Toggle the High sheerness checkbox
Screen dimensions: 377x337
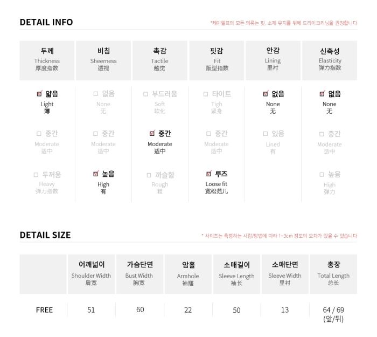pyautogui.click(x=96, y=174)
